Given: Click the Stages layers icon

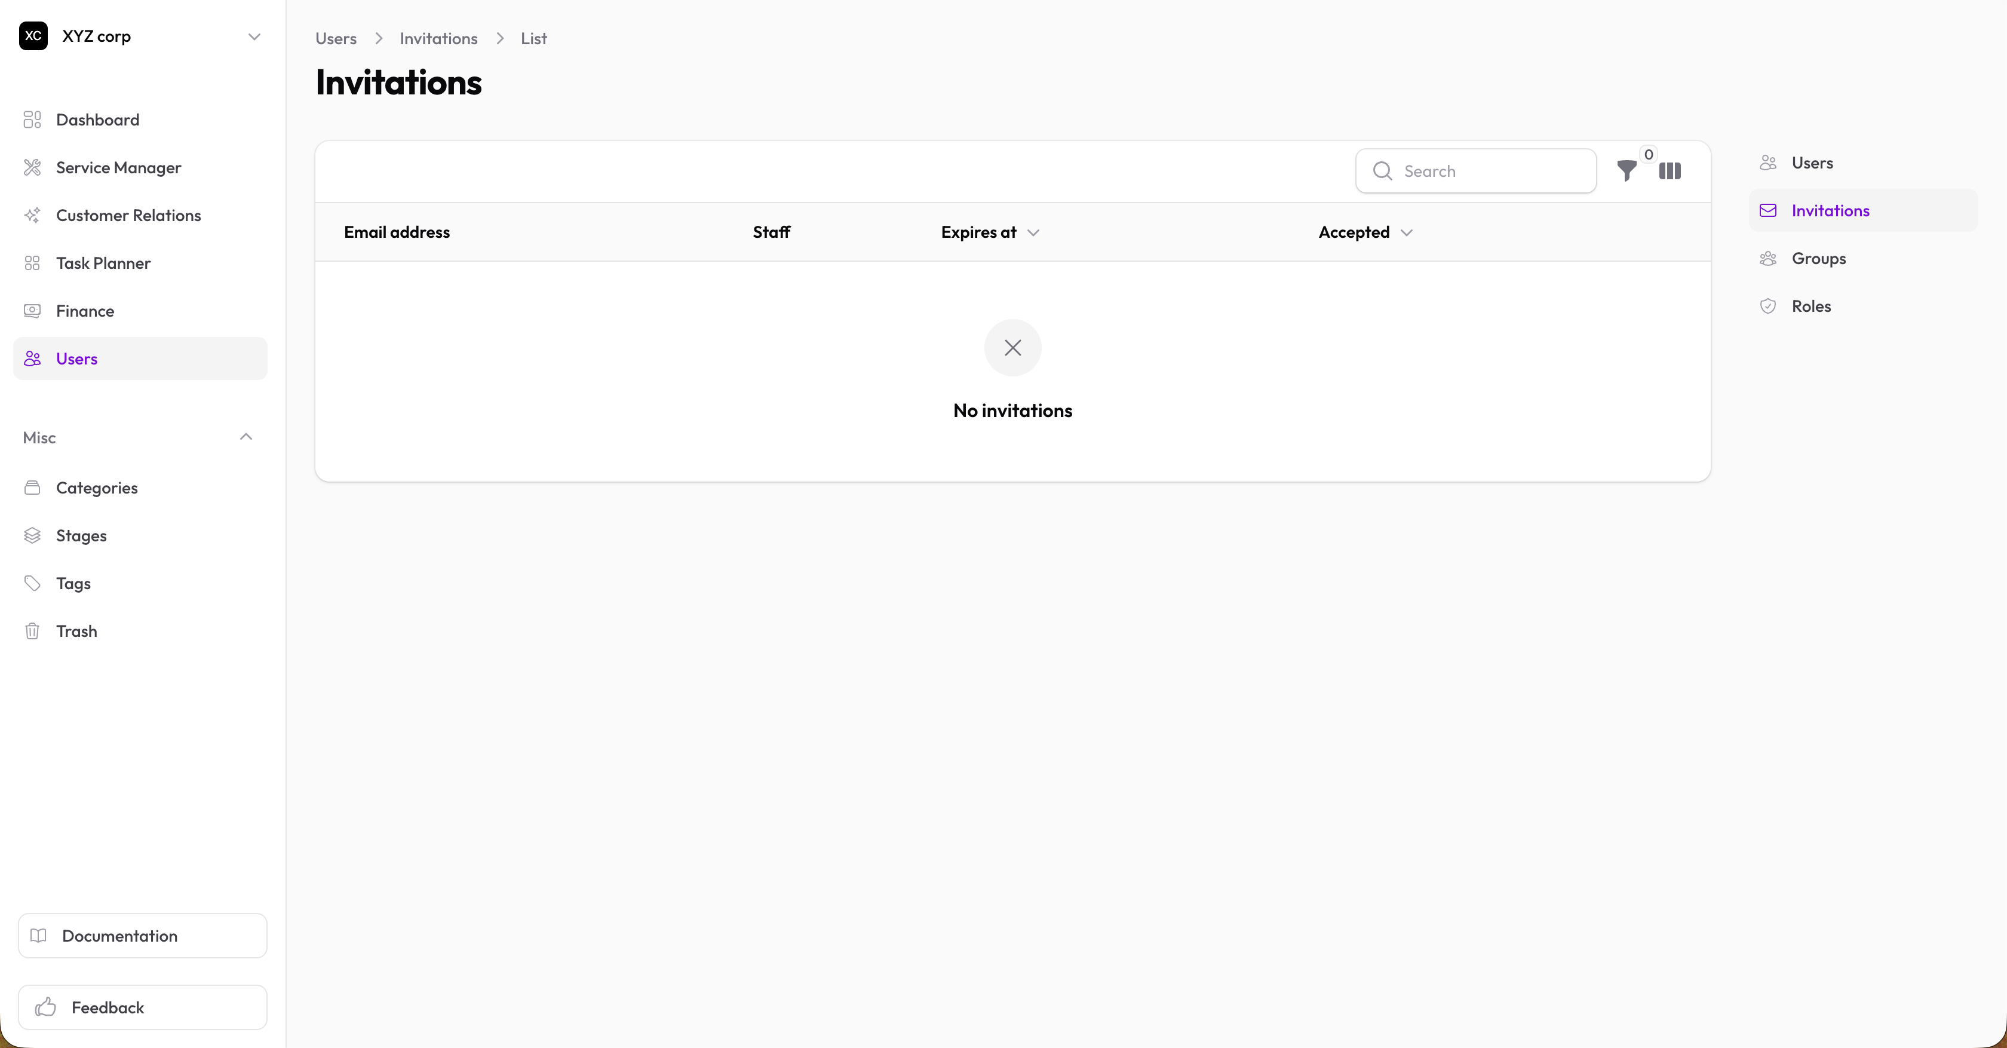Looking at the screenshot, I should click(32, 535).
